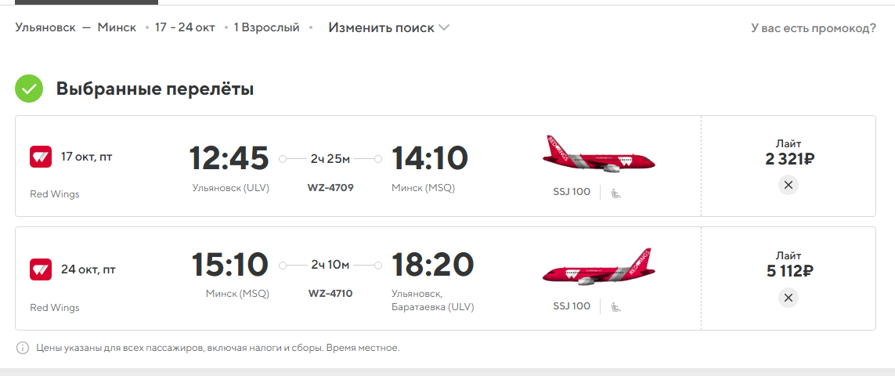Viewport: 895px width, 376px height.
Task: Click the chevron next to Изменить поиск
Action: pos(444,27)
